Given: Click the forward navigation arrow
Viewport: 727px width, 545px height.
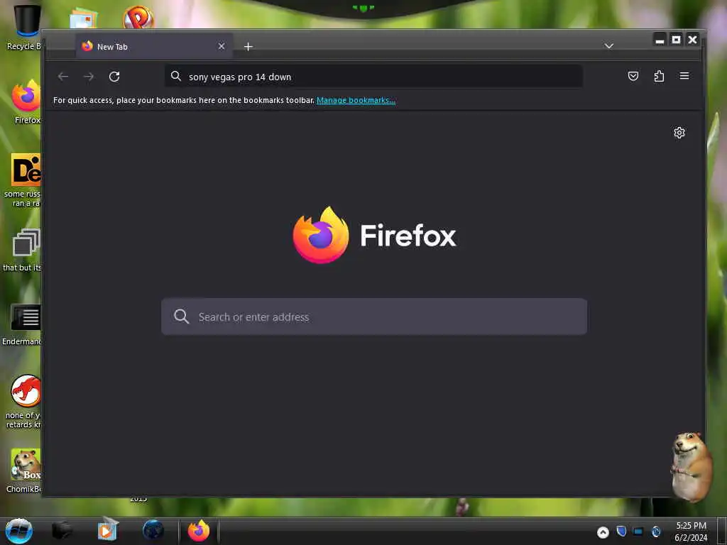Looking at the screenshot, I should (x=89, y=77).
